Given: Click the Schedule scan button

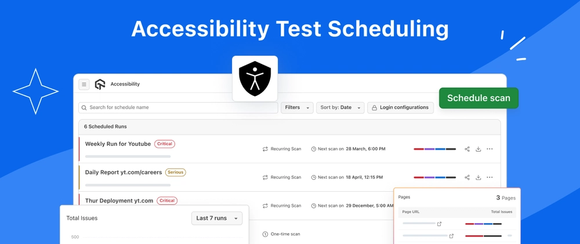Looking at the screenshot, I should click(x=478, y=98).
